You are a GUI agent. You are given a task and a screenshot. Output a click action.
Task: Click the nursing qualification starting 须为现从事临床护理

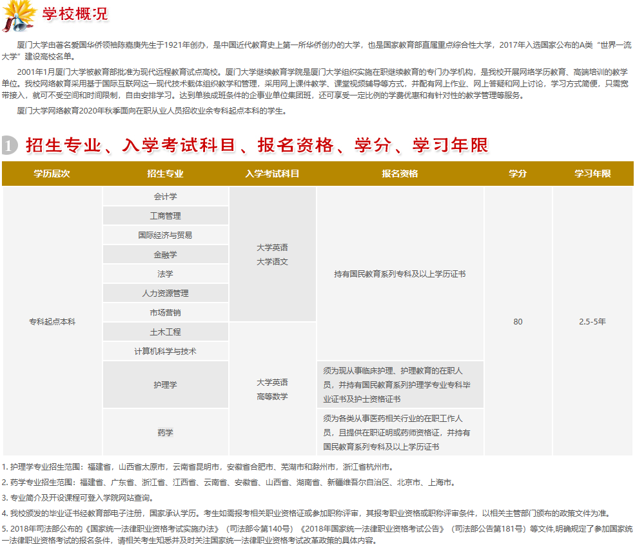(x=397, y=385)
